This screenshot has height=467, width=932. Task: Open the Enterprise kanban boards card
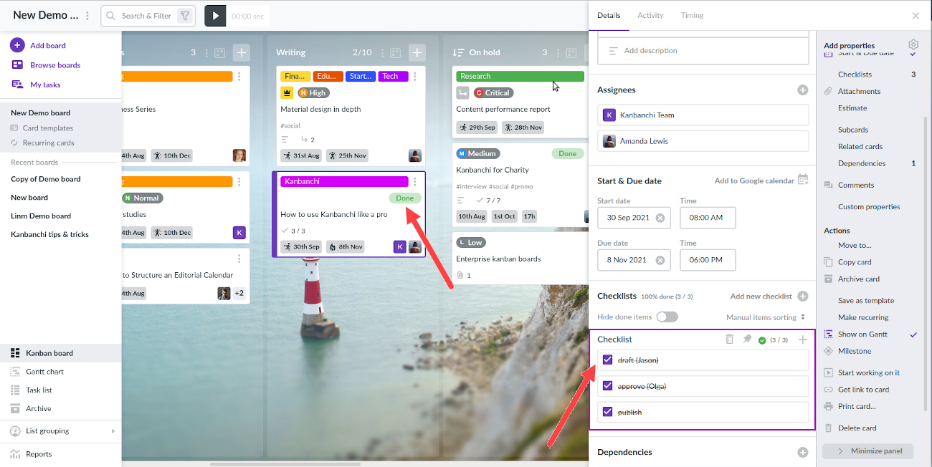tap(498, 259)
